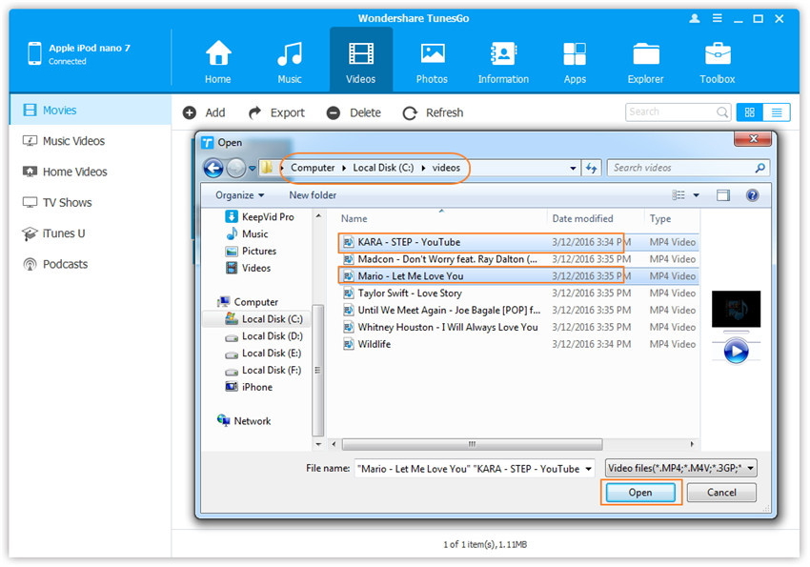This screenshot has width=810, height=567.
Task: Switch to grid view mode
Action: click(x=750, y=112)
